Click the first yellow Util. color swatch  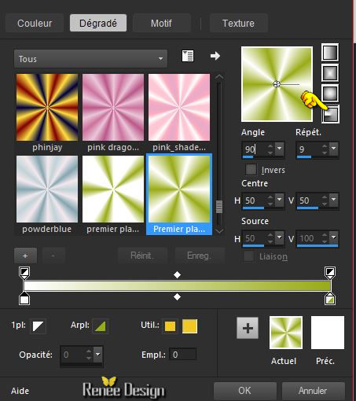170,326
